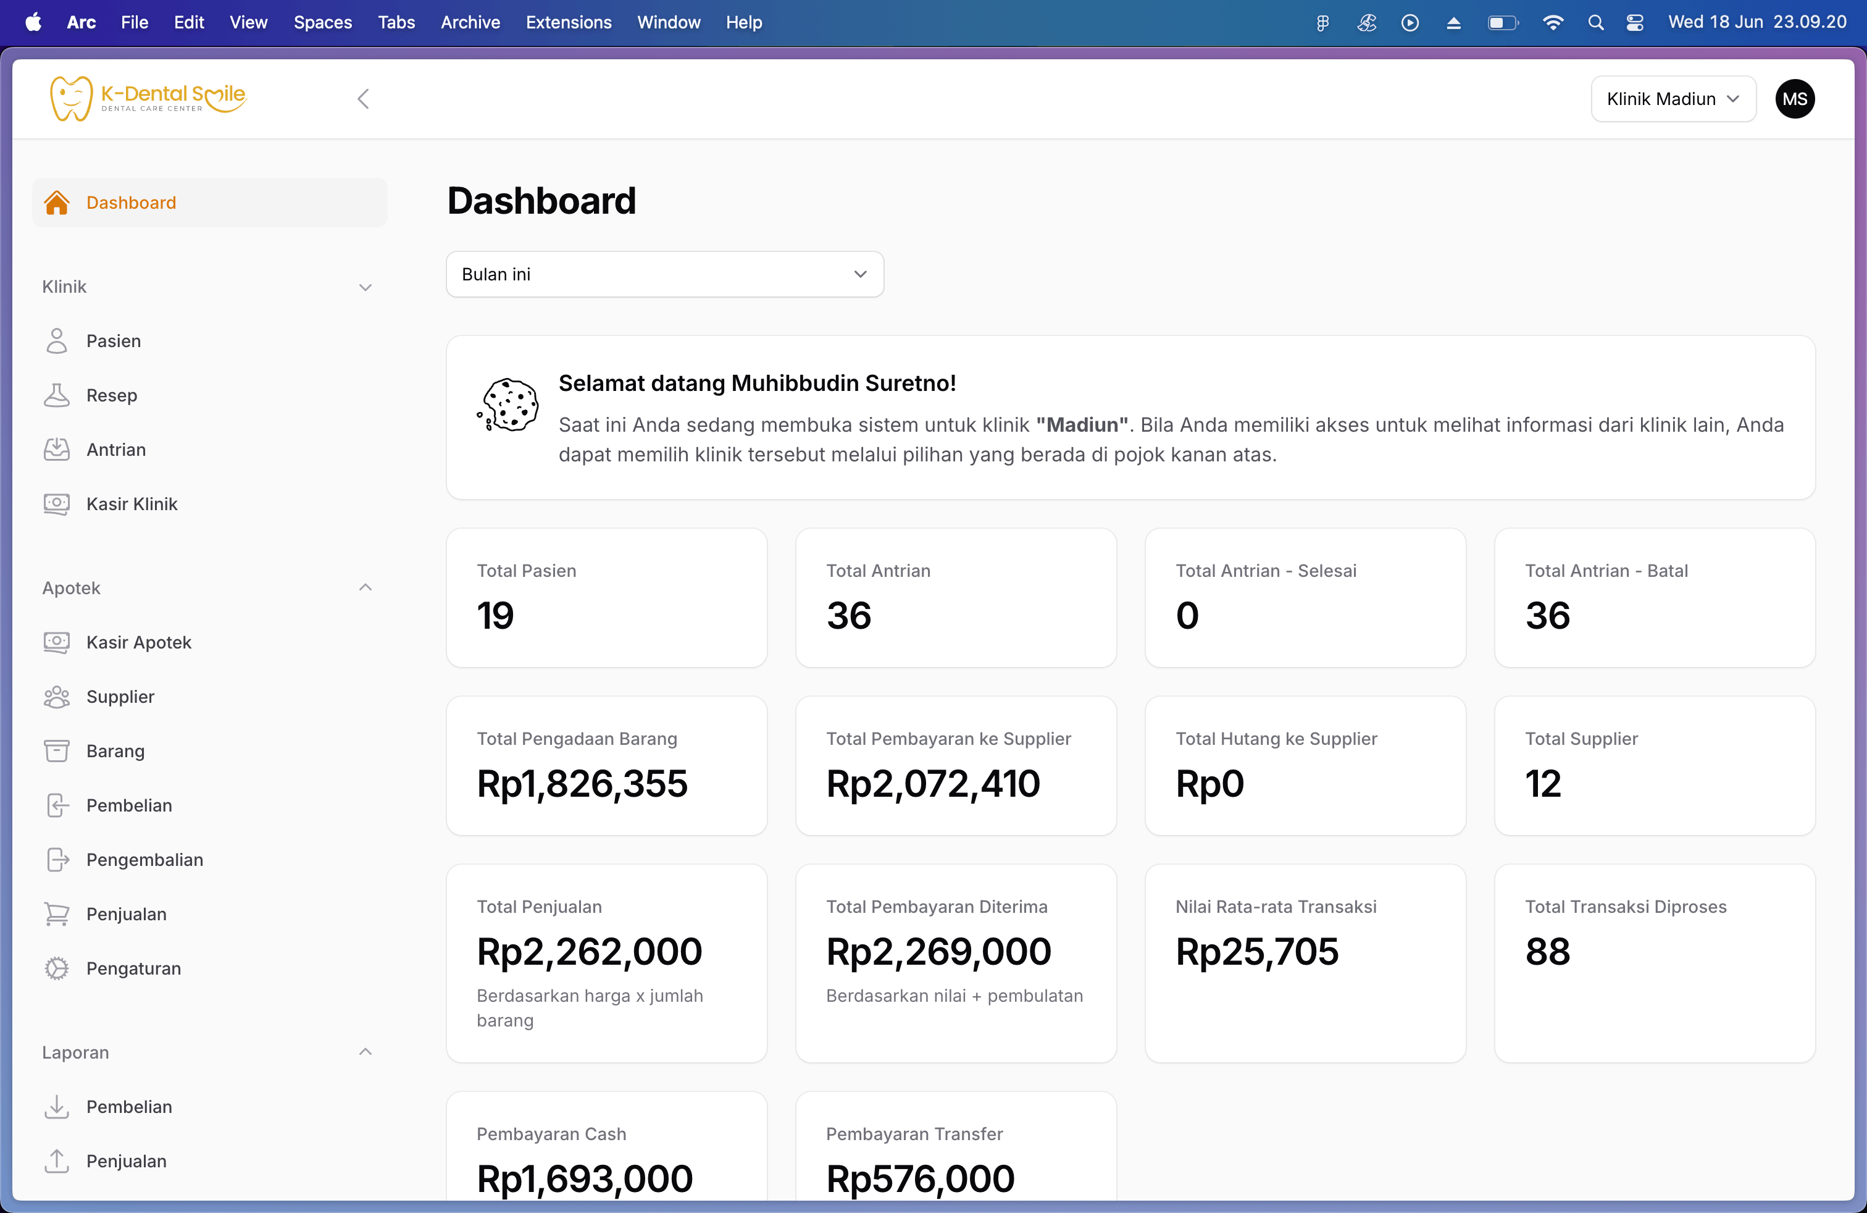This screenshot has width=1867, height=1213.
Task: Go to Dashboard in the sidebar
Action: point(131,203)
